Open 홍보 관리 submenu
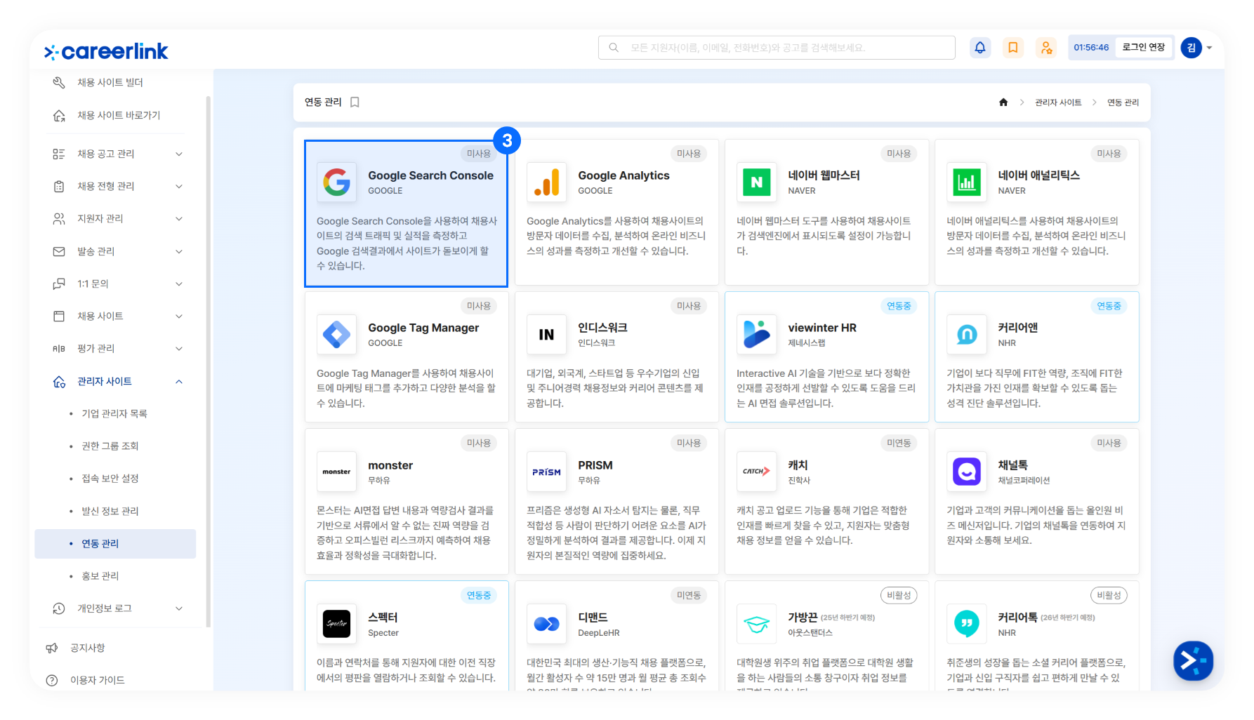The image size is (1254, 720). (x=100, y=576)
